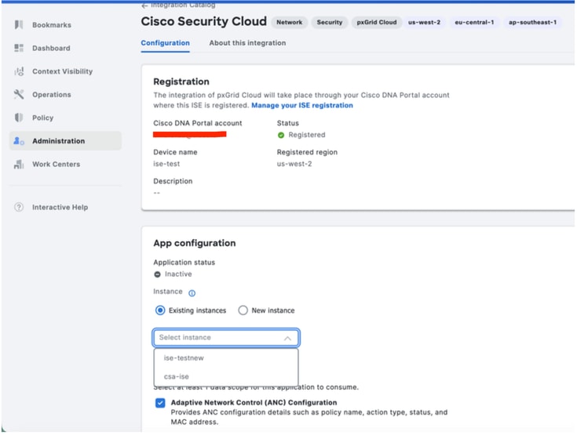
Task: Click the Integration Catalog breadcrumb link
Action: tap(183, 5)
